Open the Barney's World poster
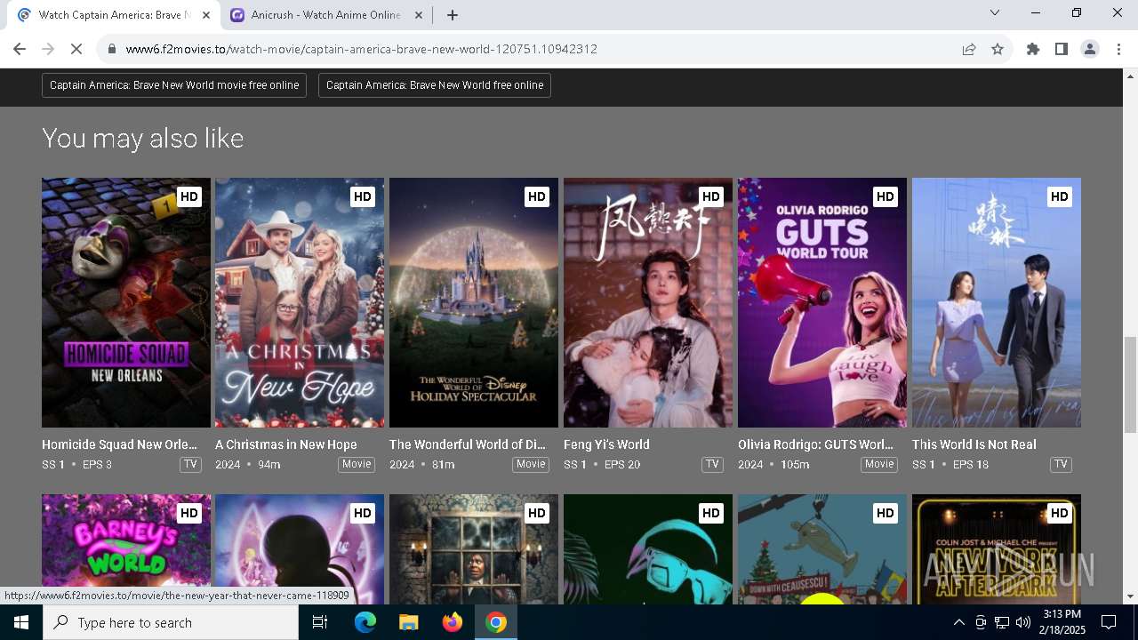 tap(126, 548)
